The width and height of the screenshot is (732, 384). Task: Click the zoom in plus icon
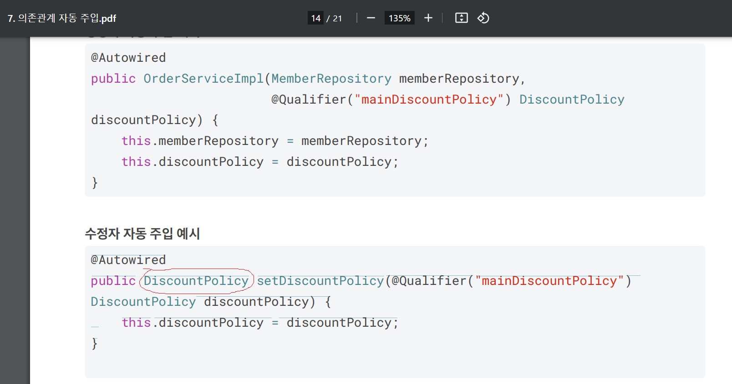coord(428,18)
